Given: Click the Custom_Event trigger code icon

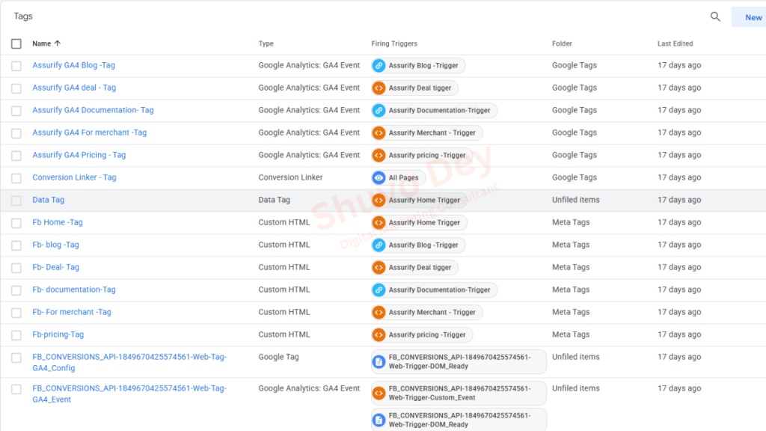Looking at the screenshot, I should coord(379,394).
